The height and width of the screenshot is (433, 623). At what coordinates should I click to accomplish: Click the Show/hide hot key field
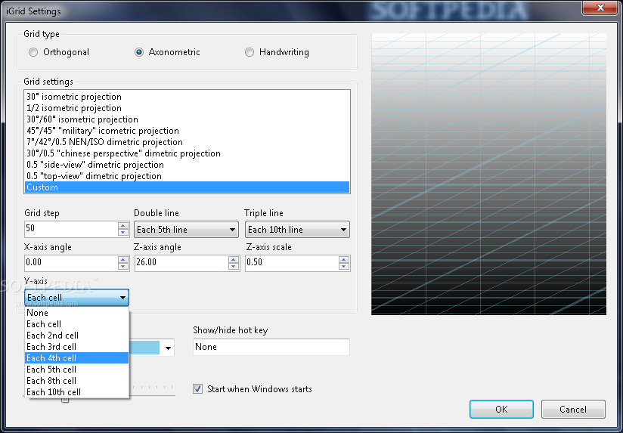pos(271,347)
